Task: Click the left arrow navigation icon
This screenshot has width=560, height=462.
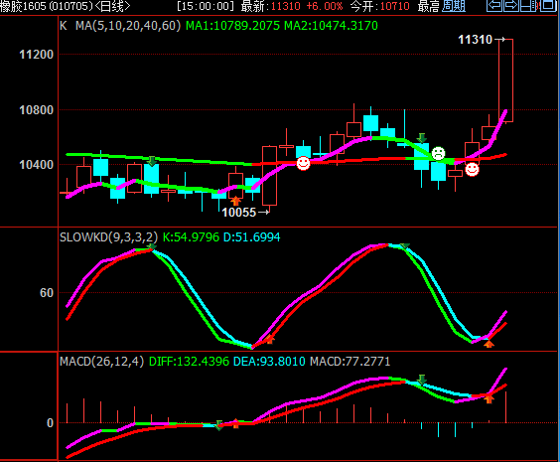Action: [495, 5]
